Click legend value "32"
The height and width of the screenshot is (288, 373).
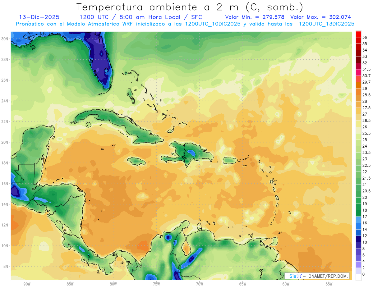pos(365,63)
